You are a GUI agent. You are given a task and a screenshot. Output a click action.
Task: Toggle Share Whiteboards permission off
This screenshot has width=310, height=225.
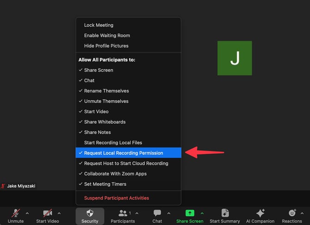105,122
